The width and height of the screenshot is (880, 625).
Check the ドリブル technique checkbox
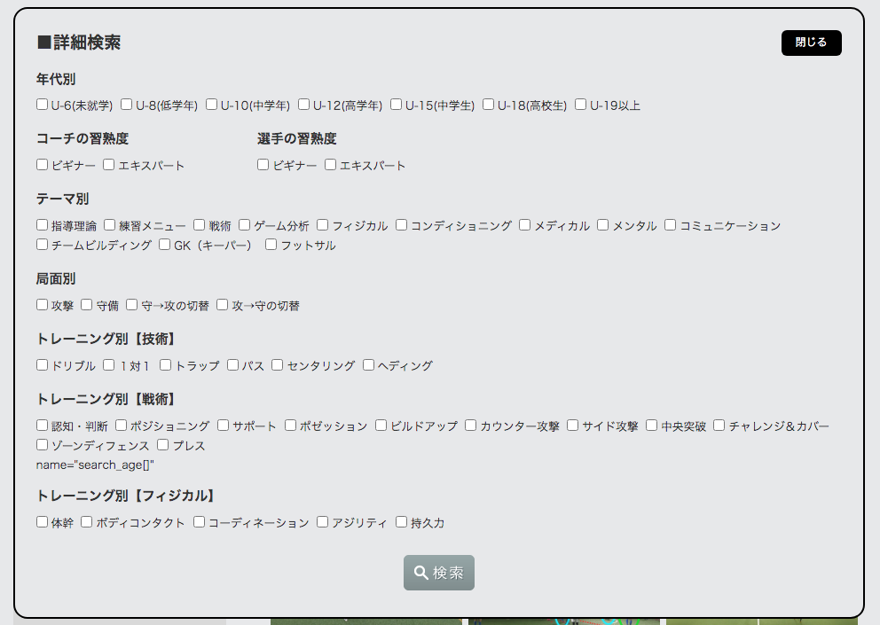42,365
